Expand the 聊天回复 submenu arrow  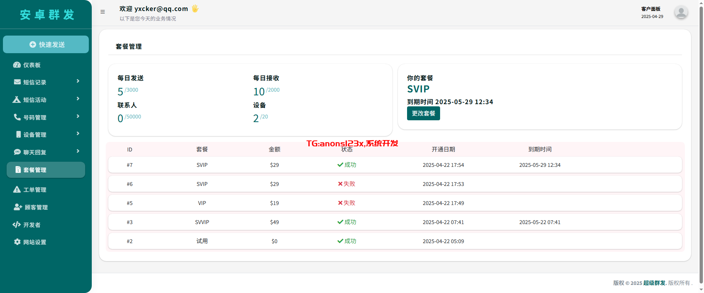[78, 151]
